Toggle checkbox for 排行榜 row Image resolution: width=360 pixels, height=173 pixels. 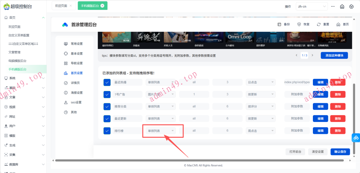pyautogui.click(x=107, y=131)
